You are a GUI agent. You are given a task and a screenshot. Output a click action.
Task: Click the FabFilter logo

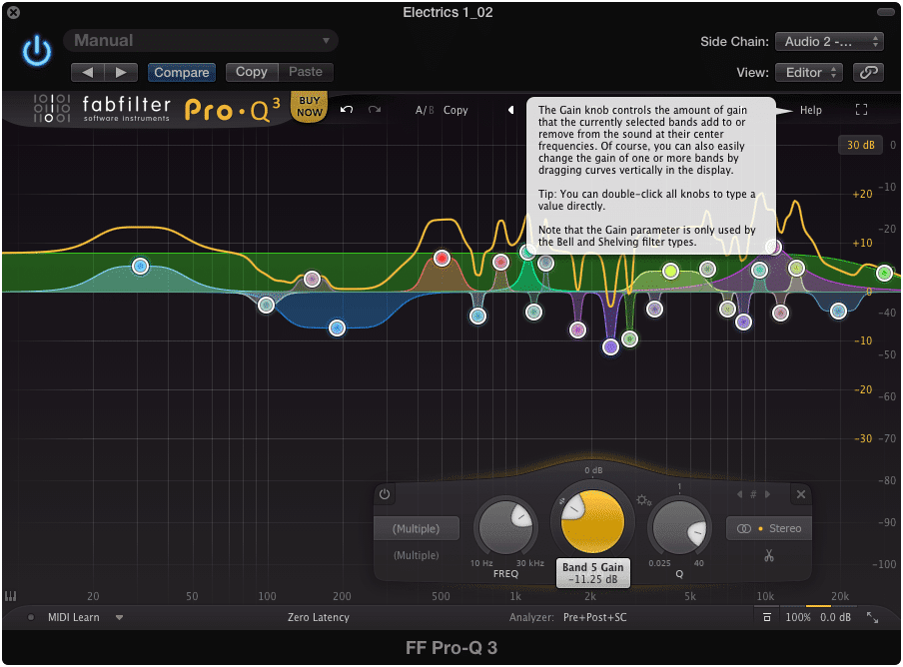[x=103, y=108]
